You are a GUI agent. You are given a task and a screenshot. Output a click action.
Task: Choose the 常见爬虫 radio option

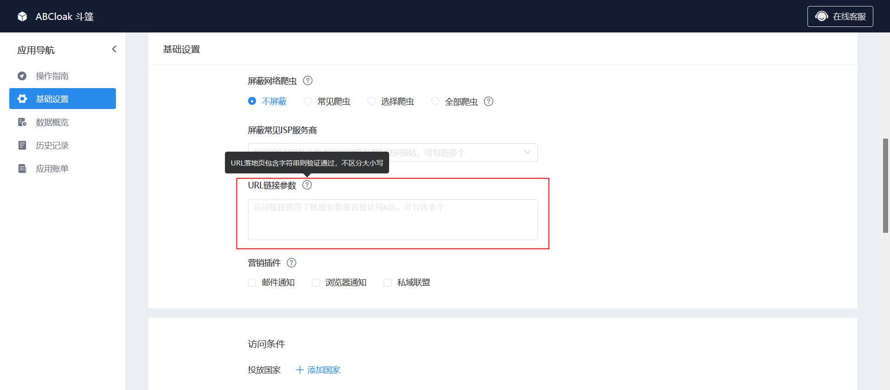point(307,101)
